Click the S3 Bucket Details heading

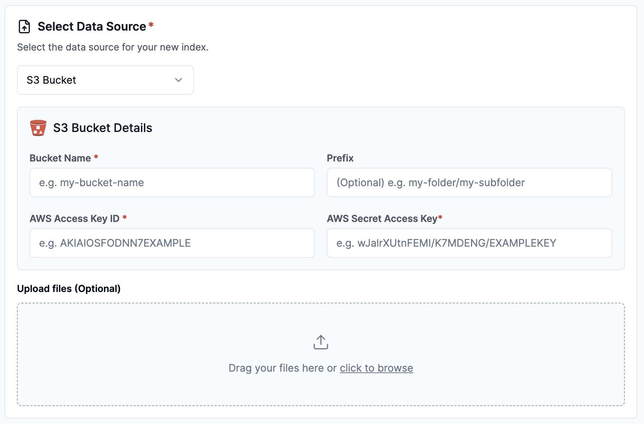103,128
